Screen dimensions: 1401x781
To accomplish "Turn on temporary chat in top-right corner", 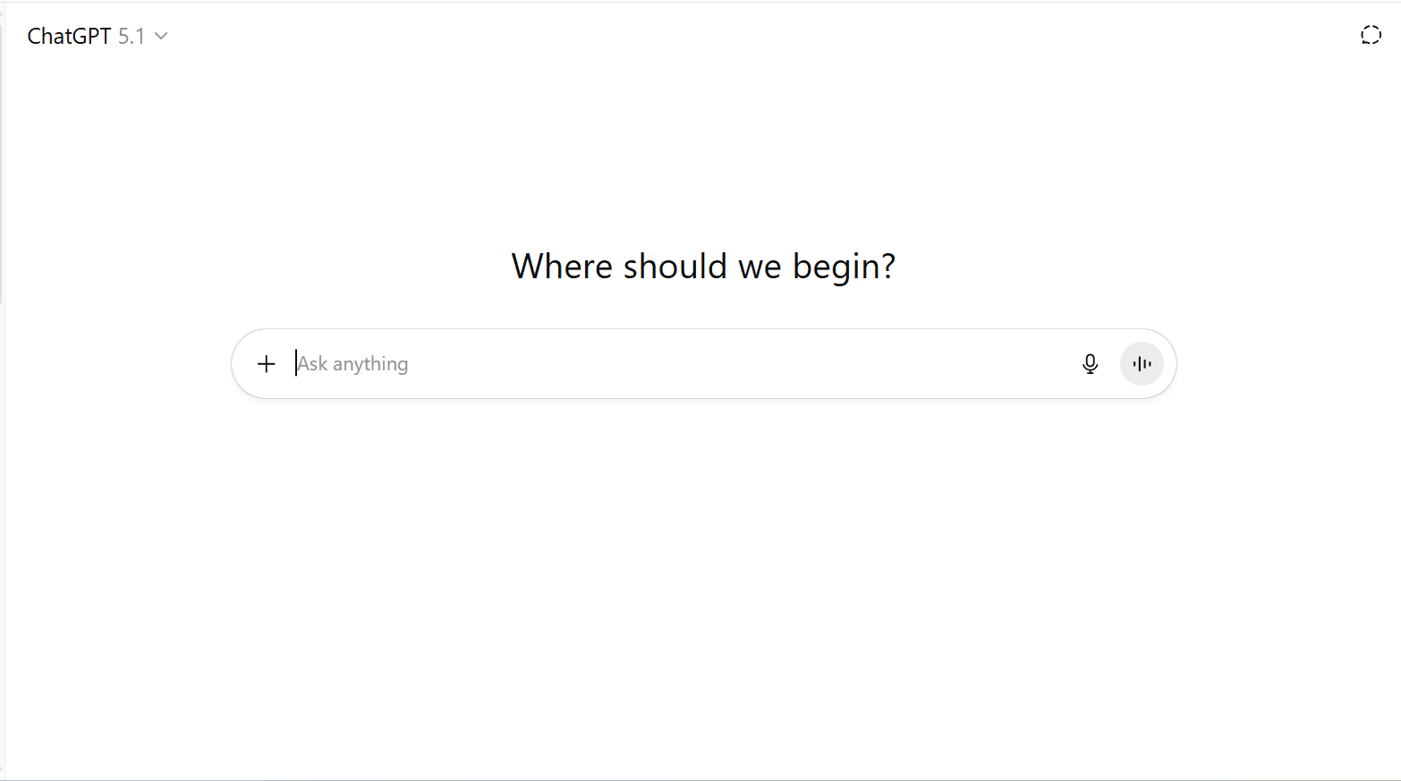I will pos(1371,35).
